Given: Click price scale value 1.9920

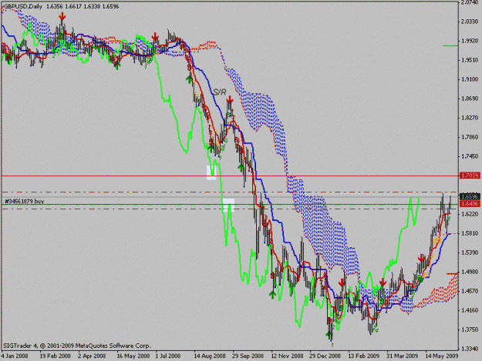Looking at the screenshot, I should coord(470,41).
